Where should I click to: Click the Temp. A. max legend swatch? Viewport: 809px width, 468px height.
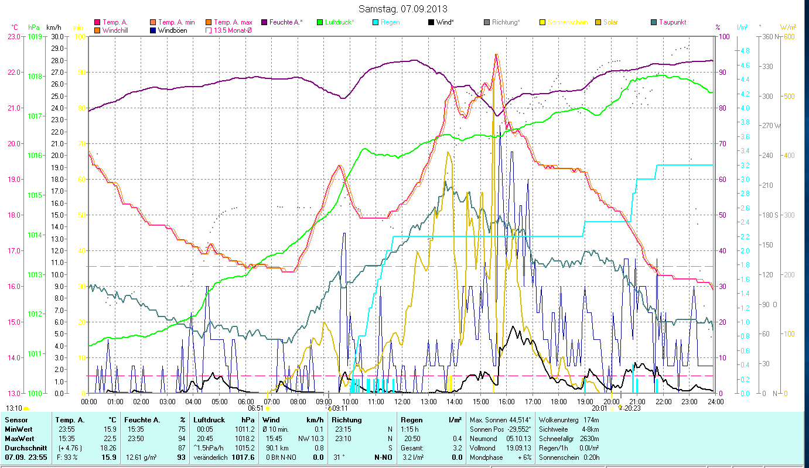coord(208,22)
